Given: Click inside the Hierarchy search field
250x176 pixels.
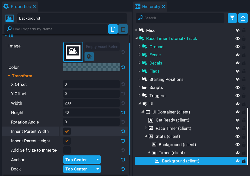Looking at the screenshot, I should (x=180, y=18).
